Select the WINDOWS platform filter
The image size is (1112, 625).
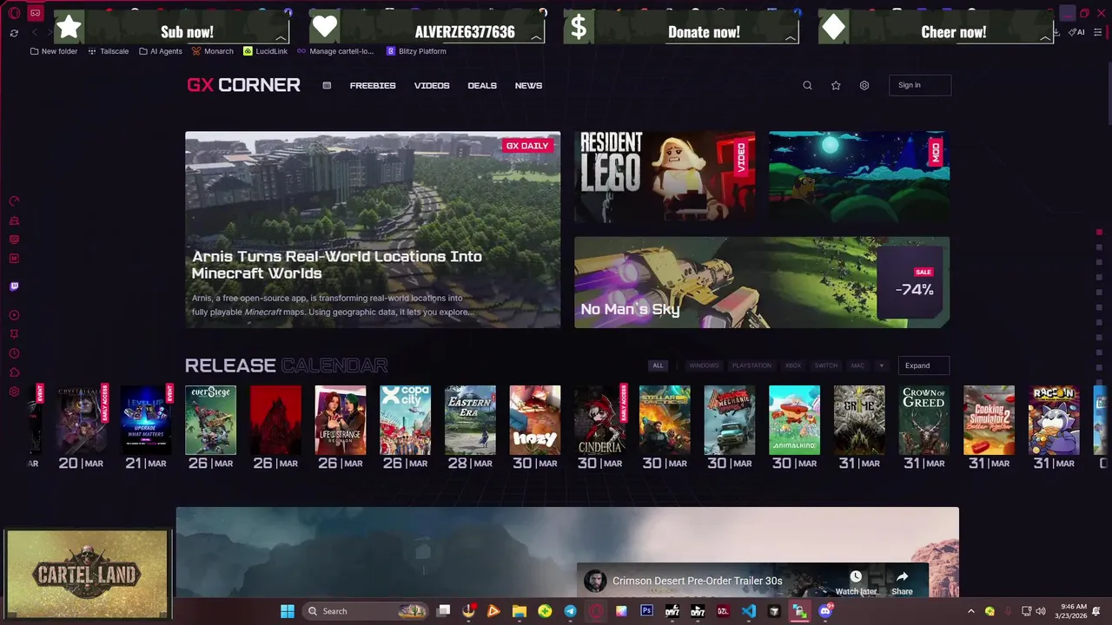(704, 365)
